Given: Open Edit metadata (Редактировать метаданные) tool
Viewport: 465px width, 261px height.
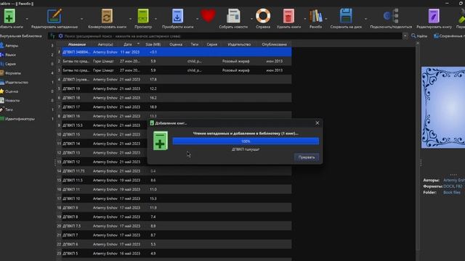Looking at the screenshot, I should tap(54, 16).
